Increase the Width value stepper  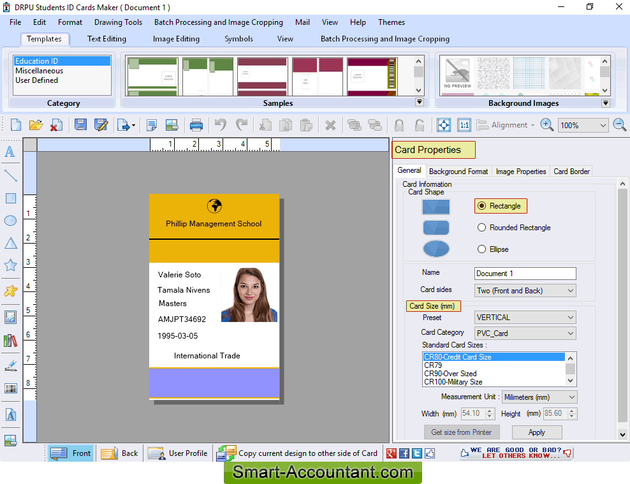click(x=489, y=411)
